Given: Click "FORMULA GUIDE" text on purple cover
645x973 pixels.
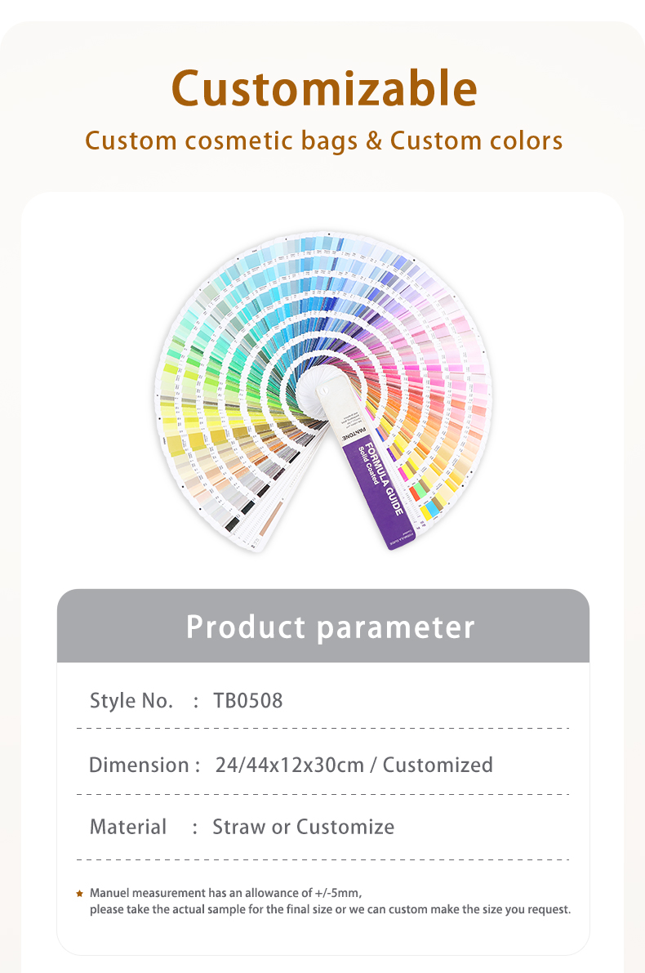Looking at the screenshot, I should (385, 479).
